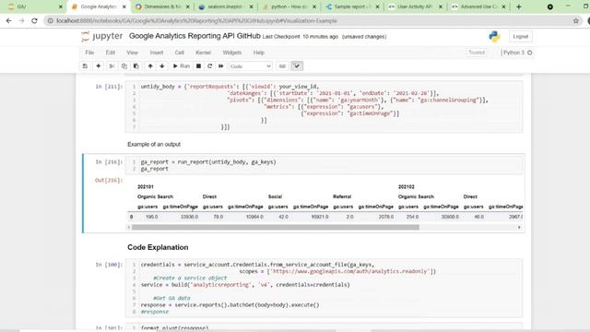Restart the kernel with the circular arrow icon
Viewport: 590px width, 332px height.
210,66
